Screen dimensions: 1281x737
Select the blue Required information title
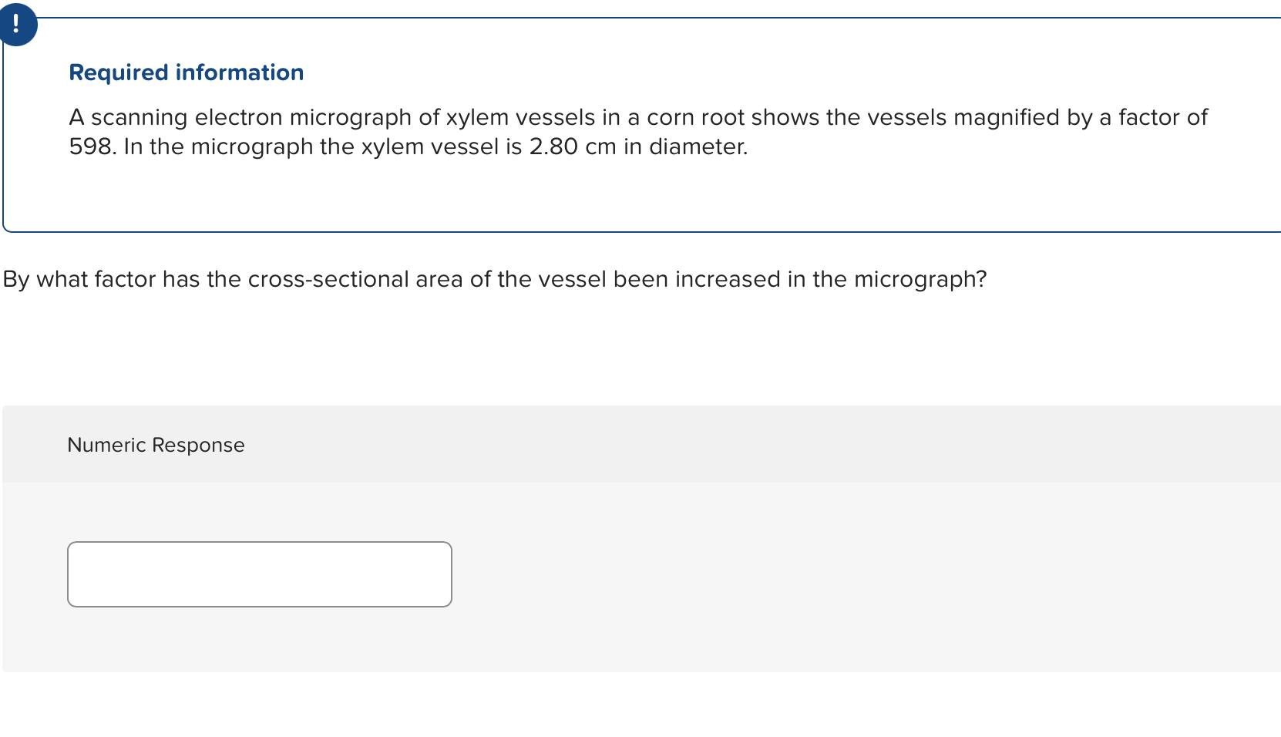[186, 72]
